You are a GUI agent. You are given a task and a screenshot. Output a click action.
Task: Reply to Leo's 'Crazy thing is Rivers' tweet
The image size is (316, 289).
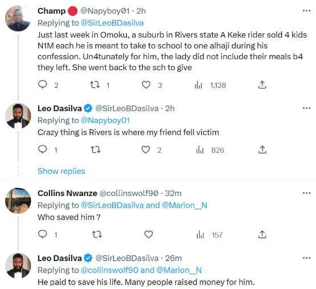coord(43,149)
